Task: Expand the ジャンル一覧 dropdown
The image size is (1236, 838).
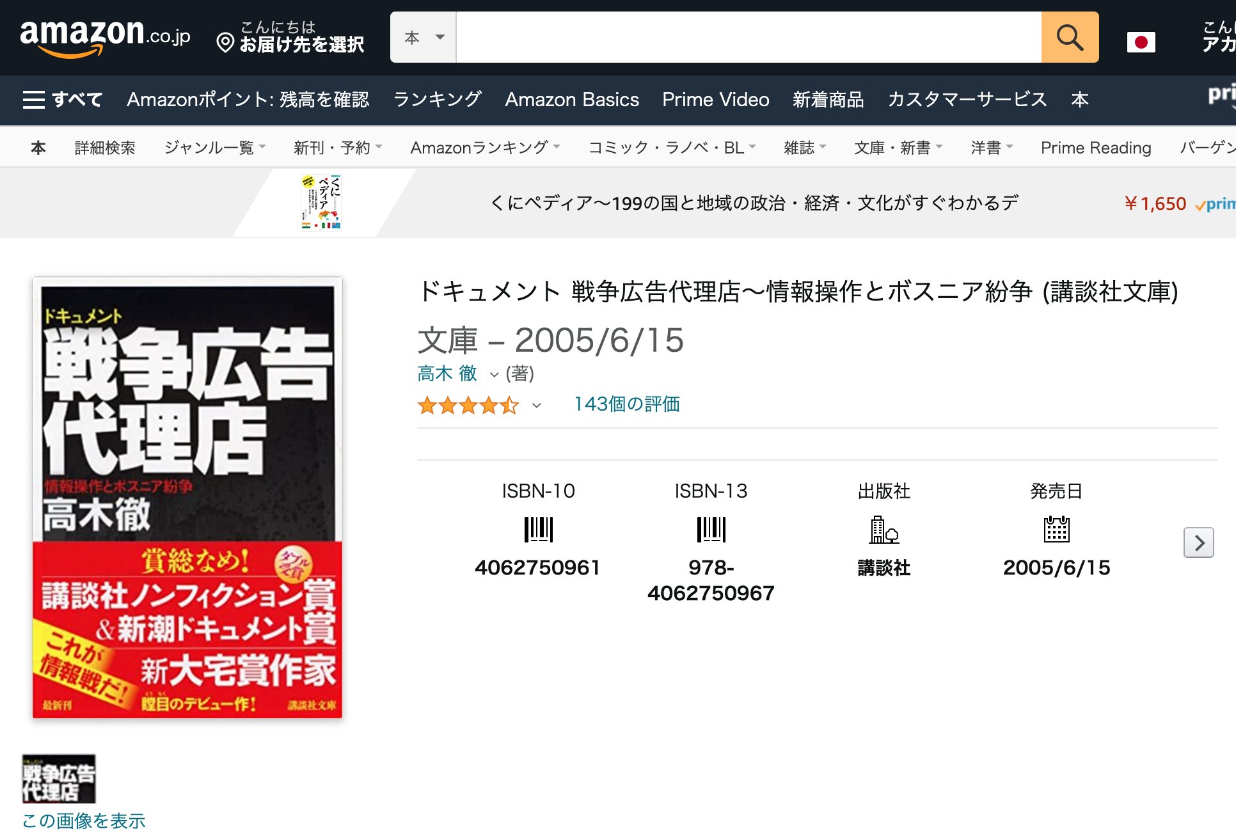Action: click(x=215, y=148)
